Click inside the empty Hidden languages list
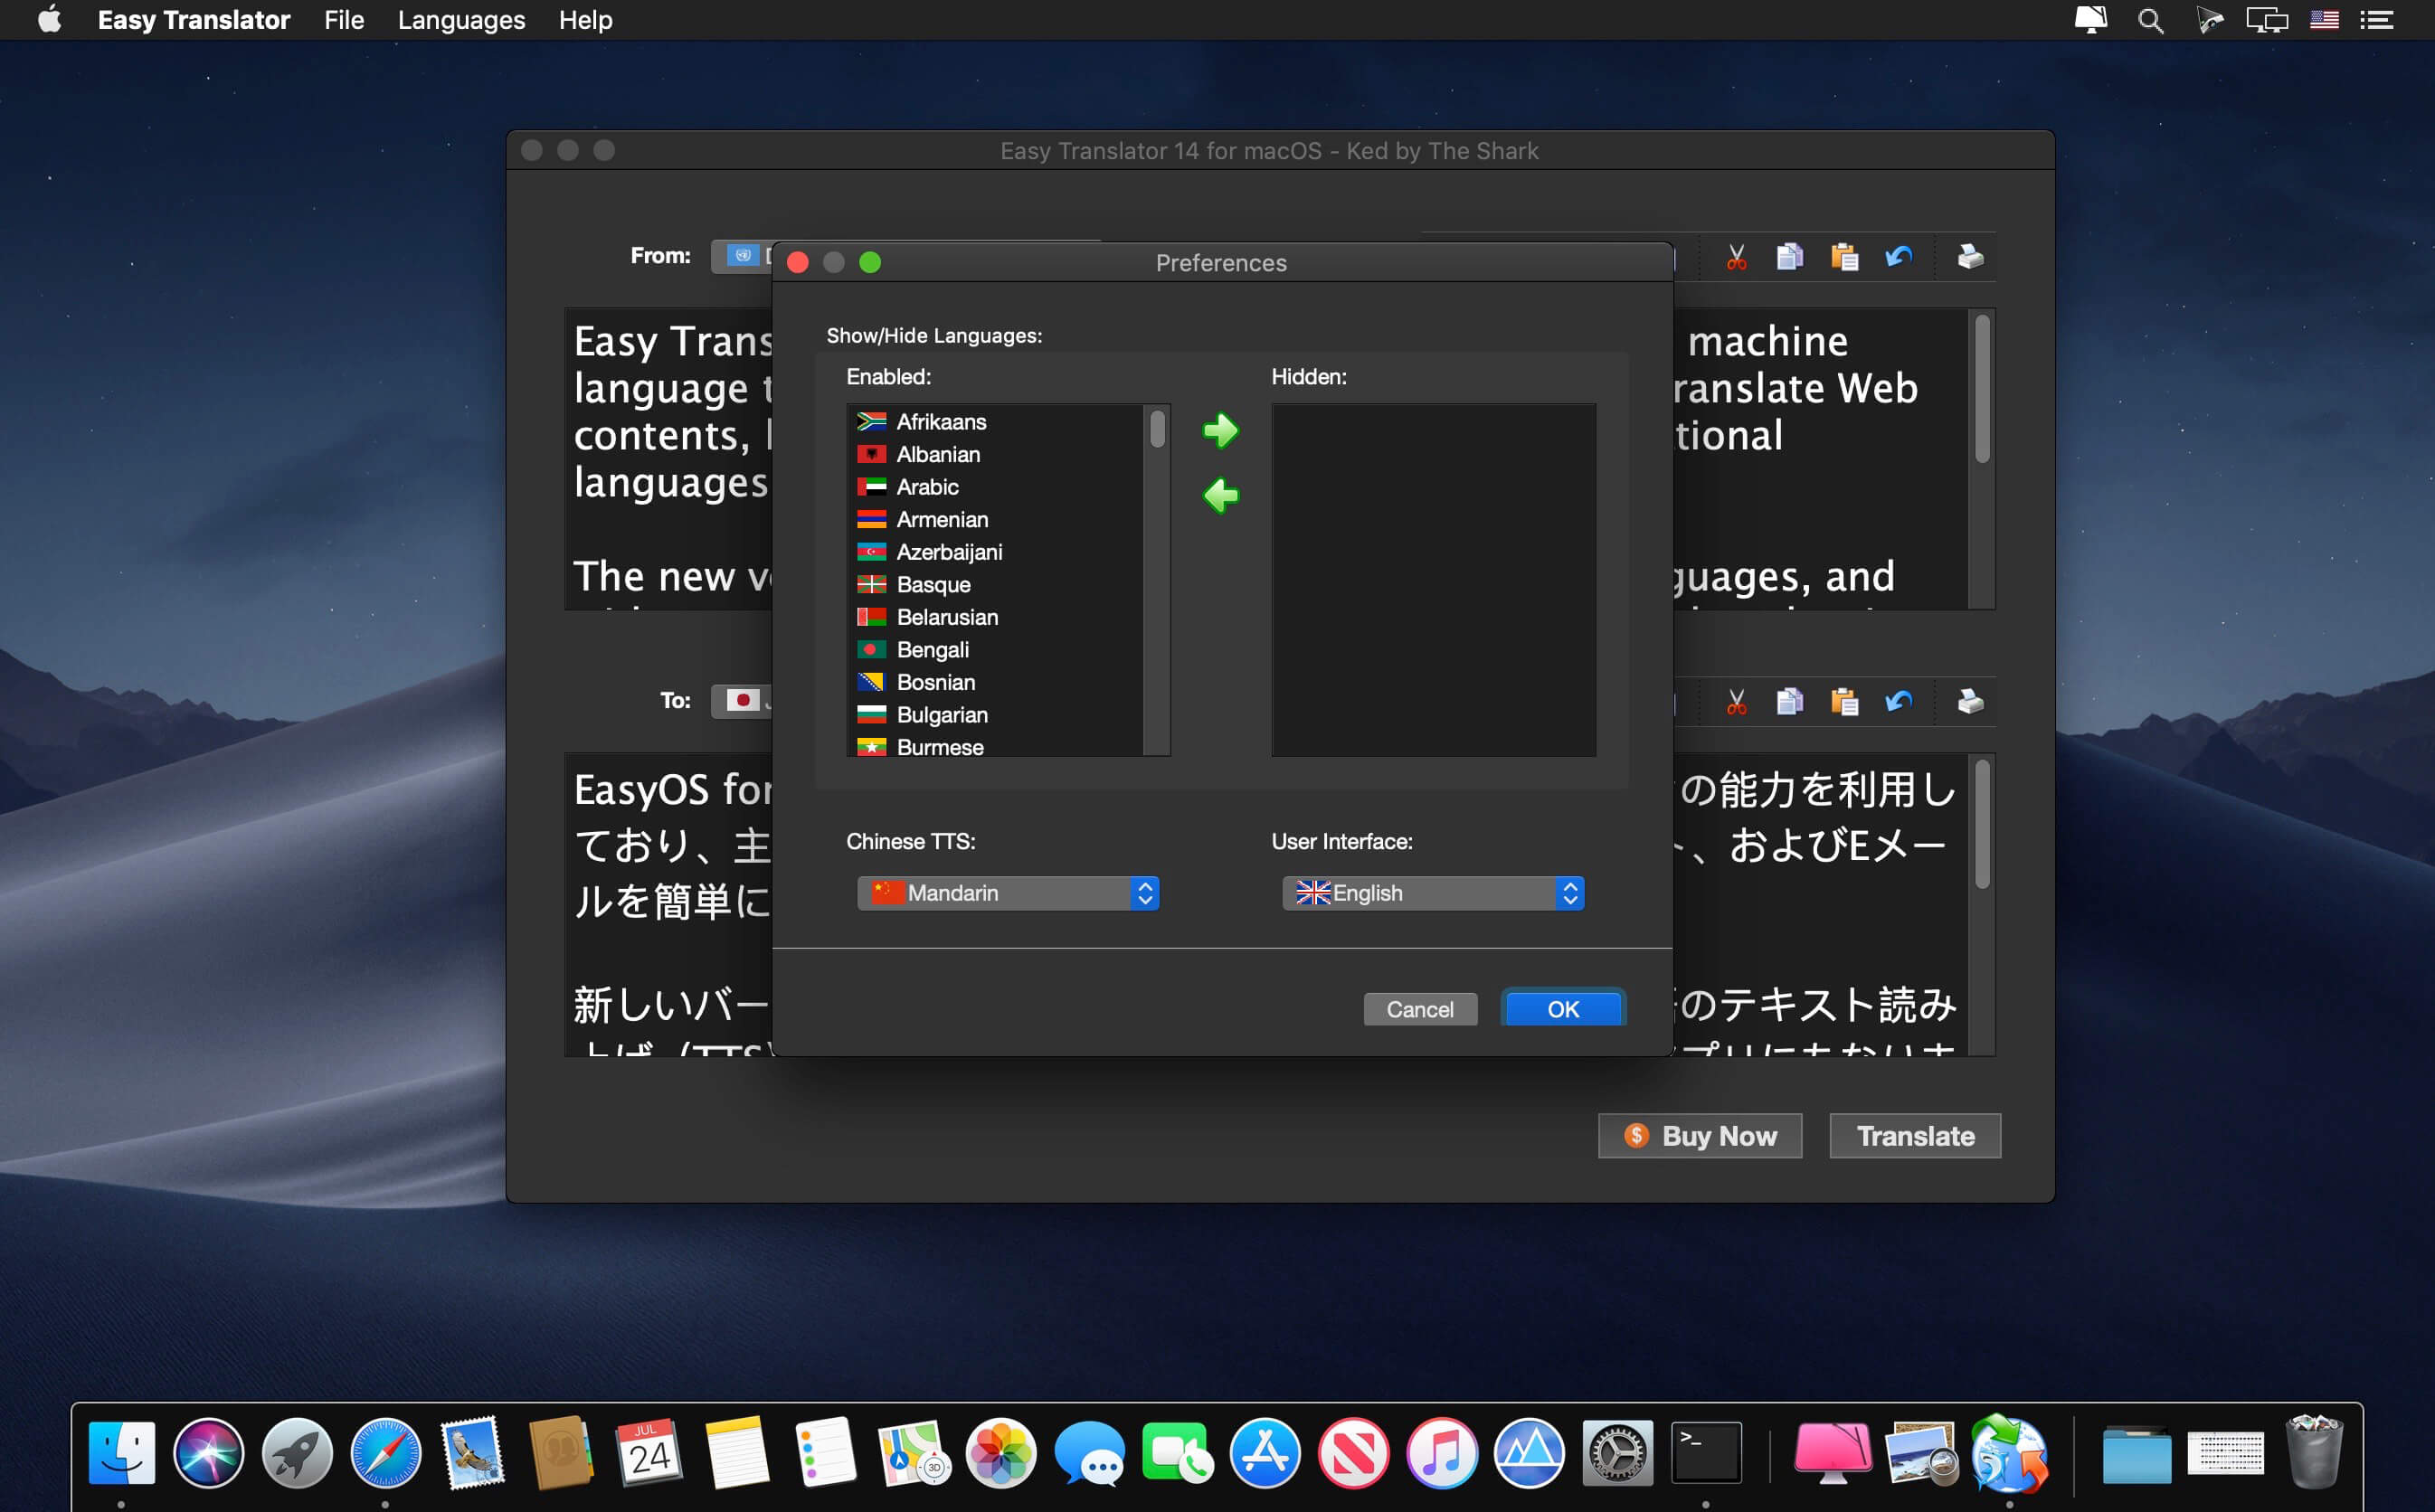Viewport: 2435px width, 1512px height. (1433, 580)
